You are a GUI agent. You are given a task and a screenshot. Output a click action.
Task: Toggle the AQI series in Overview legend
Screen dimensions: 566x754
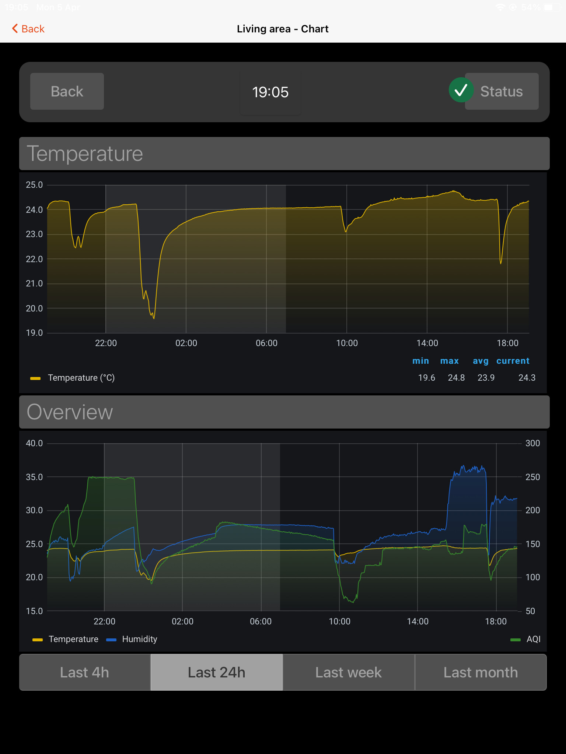pos(534,639)
